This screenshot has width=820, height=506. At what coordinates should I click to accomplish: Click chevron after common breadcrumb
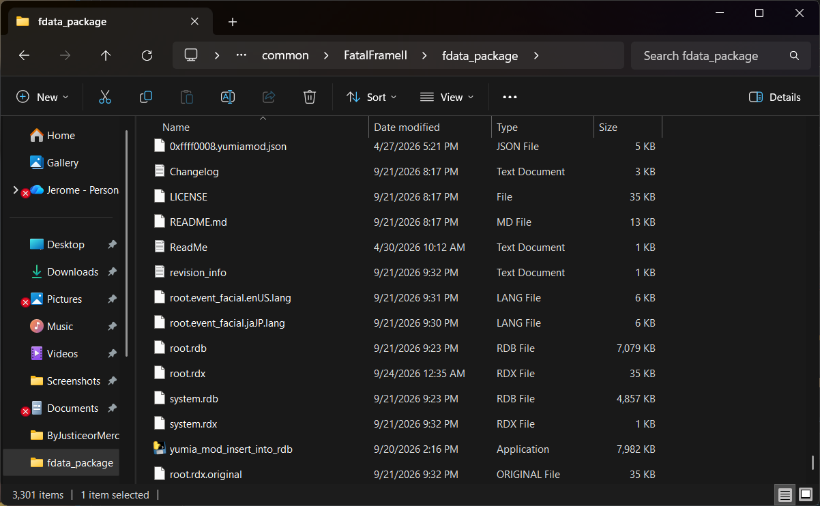[x=326, y=56]
